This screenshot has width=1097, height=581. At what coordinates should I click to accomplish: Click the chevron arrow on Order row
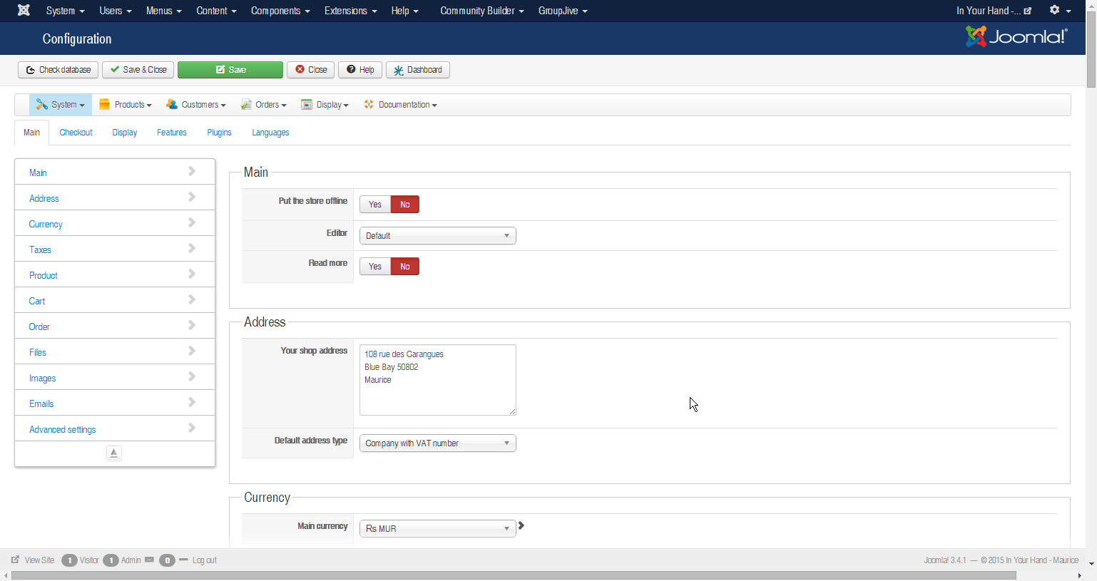(192, 325)
